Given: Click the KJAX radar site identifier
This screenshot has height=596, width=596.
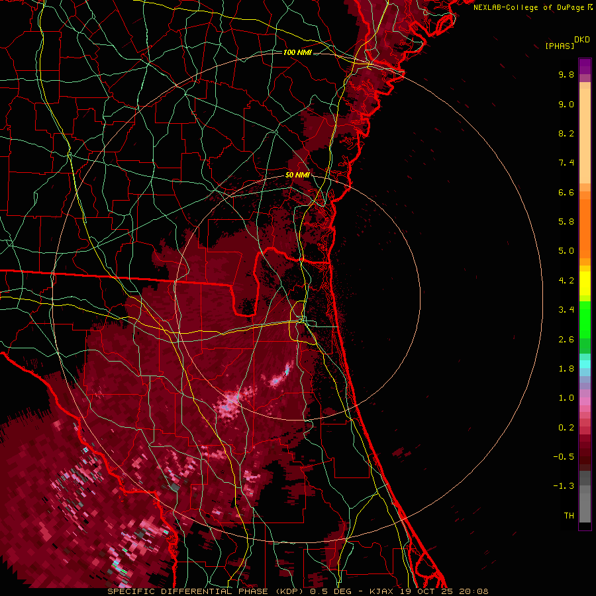Looking at the screenshot, I should [382, 591].
